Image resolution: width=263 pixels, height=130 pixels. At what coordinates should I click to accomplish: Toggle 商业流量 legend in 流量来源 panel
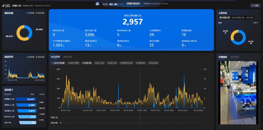[x=40, y=13]
